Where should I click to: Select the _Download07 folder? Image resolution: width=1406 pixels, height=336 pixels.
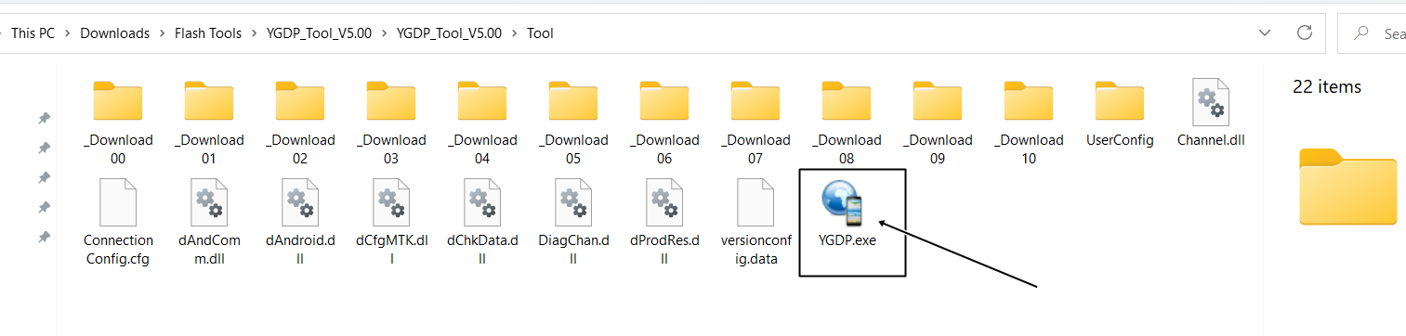coord(756,122)
